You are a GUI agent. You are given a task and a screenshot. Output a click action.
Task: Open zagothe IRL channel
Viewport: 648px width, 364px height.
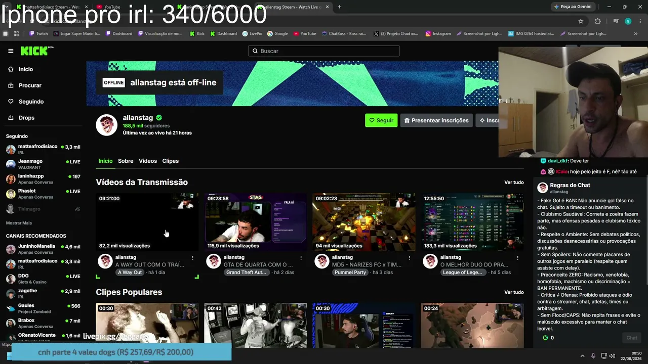click(x=43, y=293)
